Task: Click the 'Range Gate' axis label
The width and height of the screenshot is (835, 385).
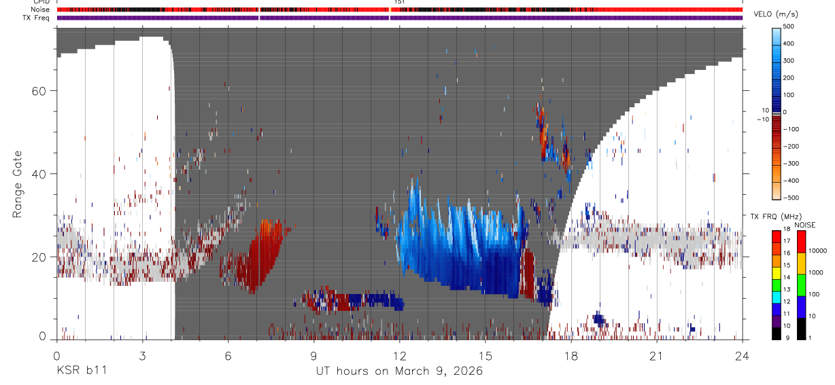Action: point(17,184)
